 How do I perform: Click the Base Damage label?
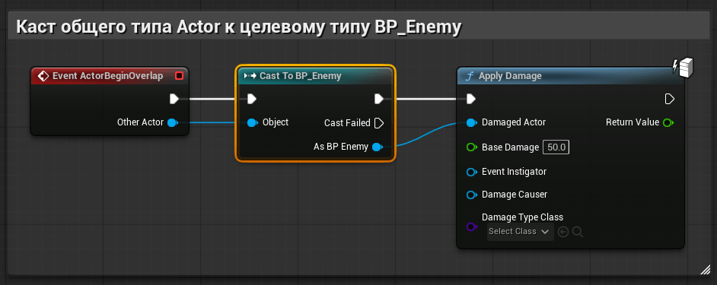pyautogui.click(x=510, y=147)
